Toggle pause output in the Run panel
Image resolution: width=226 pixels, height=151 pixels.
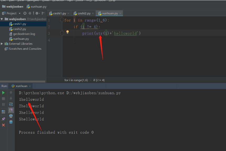pos(3,104)
